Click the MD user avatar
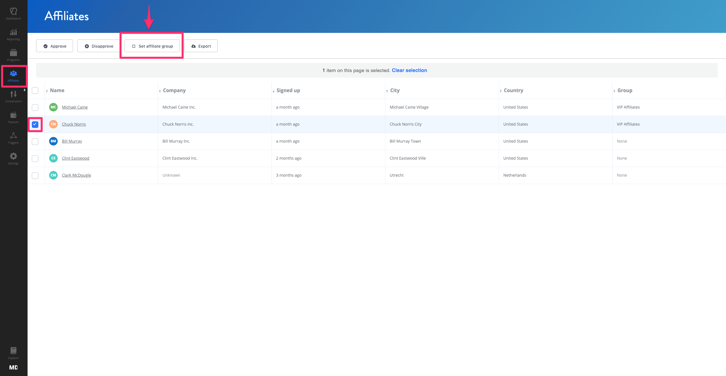Screen dimensions: 726x376 point(13,367)
